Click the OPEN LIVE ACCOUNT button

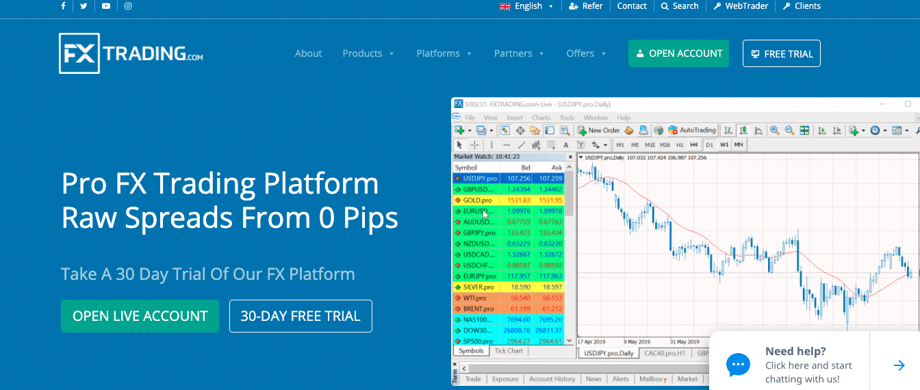pos(140,316)
